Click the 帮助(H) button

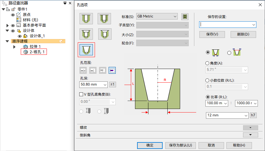click(239, 145)
